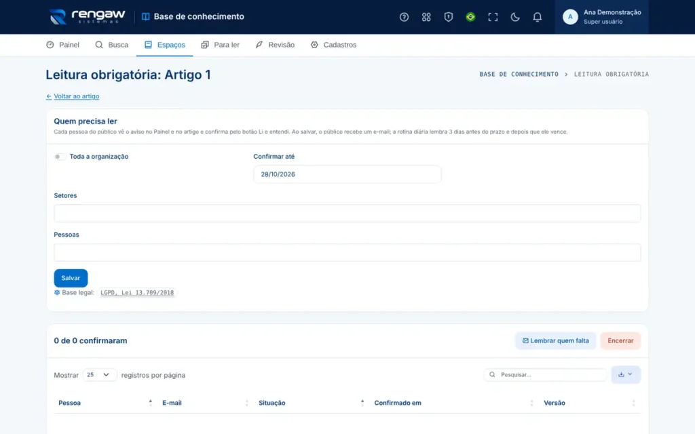
Task: Open the help question mark icon
Action: [x=404, y=17]
